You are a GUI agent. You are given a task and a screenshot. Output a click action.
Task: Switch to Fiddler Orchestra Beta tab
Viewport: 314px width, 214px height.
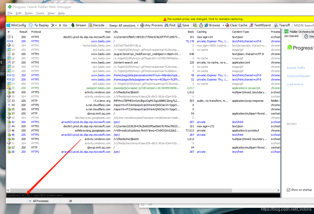(299, 31)
